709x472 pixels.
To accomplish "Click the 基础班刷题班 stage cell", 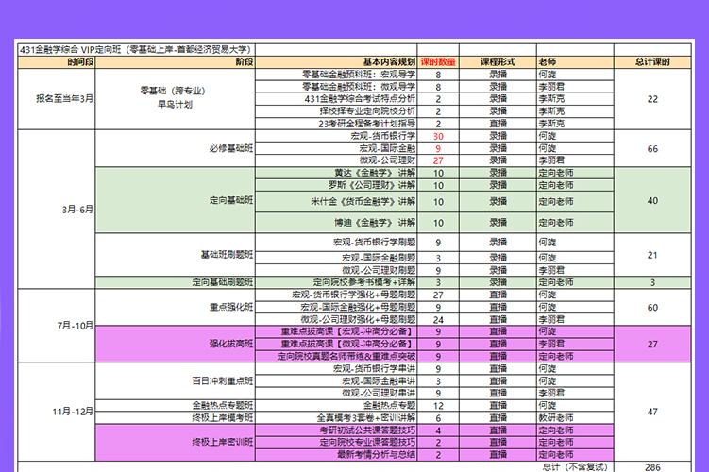I will coord(228,256).
